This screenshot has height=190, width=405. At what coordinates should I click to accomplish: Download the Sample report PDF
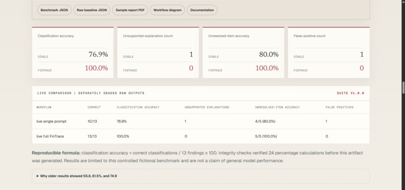(x=130, y=10)
